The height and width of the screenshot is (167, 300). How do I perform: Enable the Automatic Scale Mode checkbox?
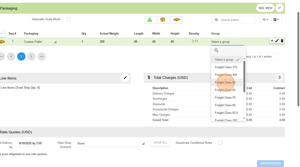click(x=69, y=19)
